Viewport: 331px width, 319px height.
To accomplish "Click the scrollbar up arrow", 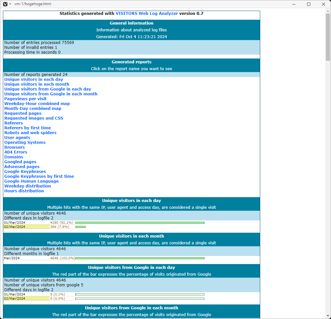I will (x=328, y=11).
